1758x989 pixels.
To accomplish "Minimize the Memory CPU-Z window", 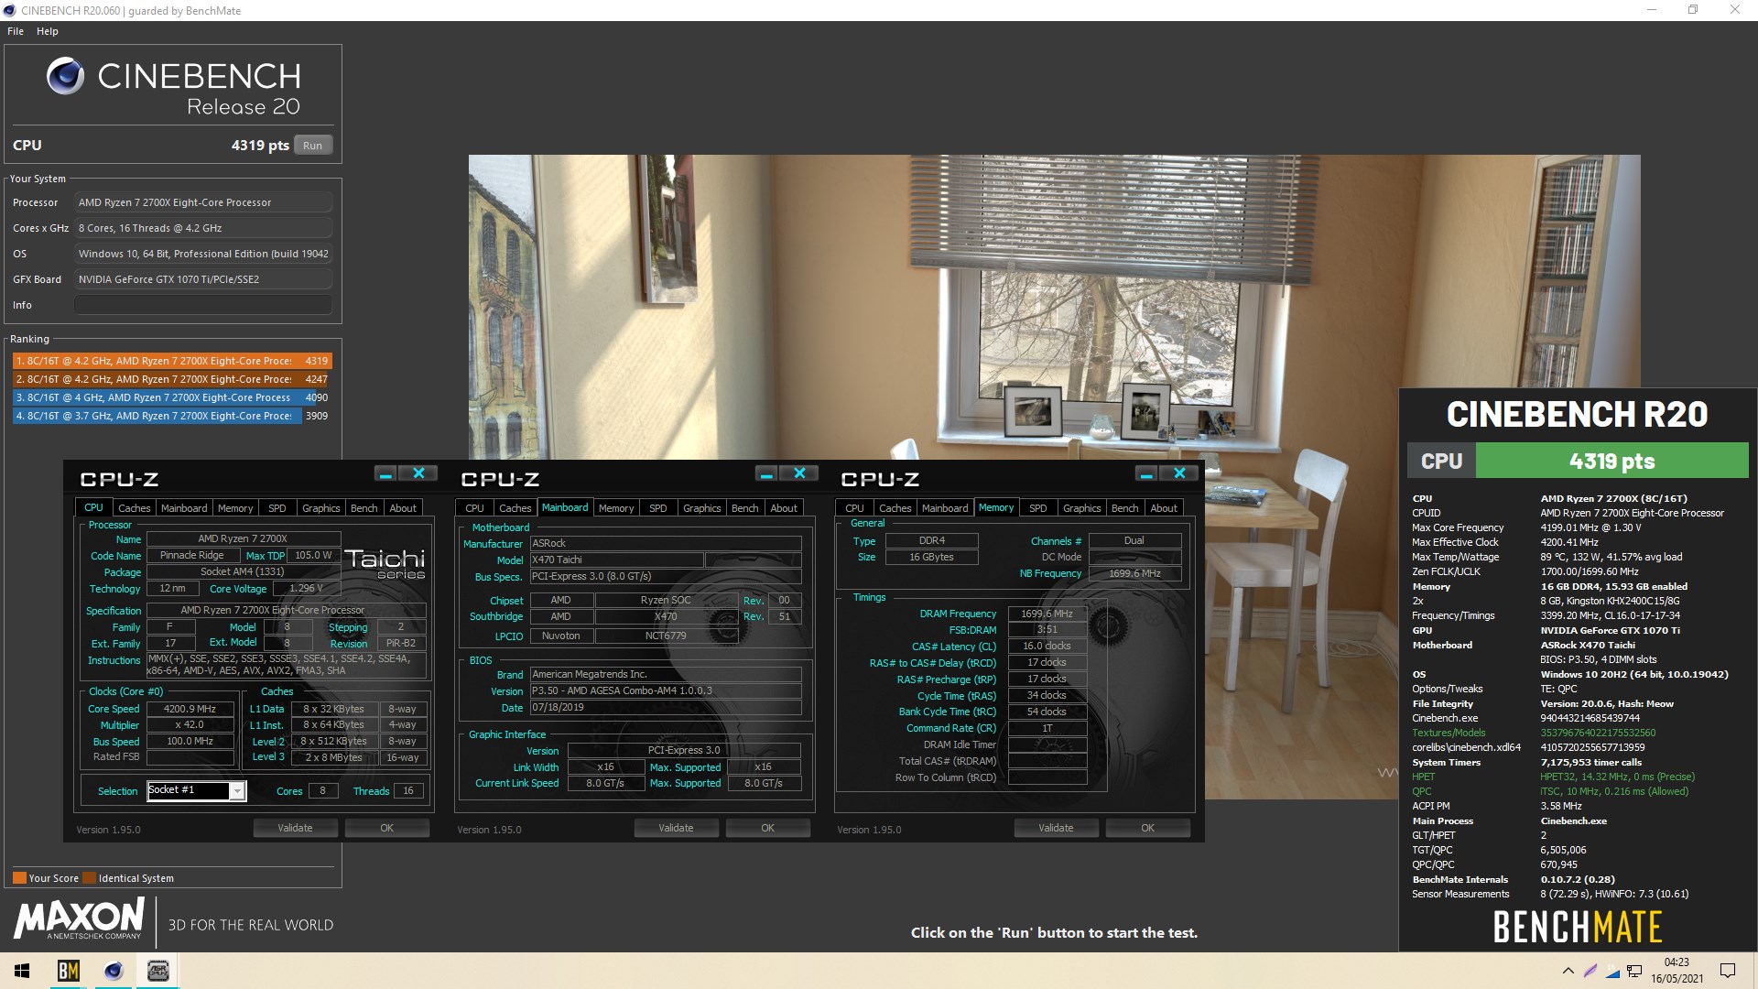I will tap(1146, 473).
